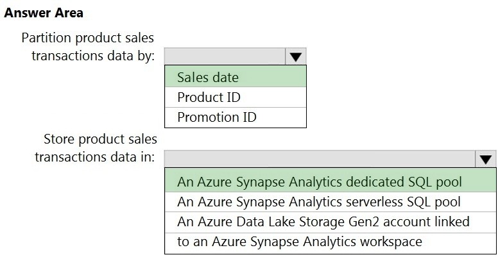Click the Answer Area heading
The image size is (498, 257).
click(x=44, y=13)
